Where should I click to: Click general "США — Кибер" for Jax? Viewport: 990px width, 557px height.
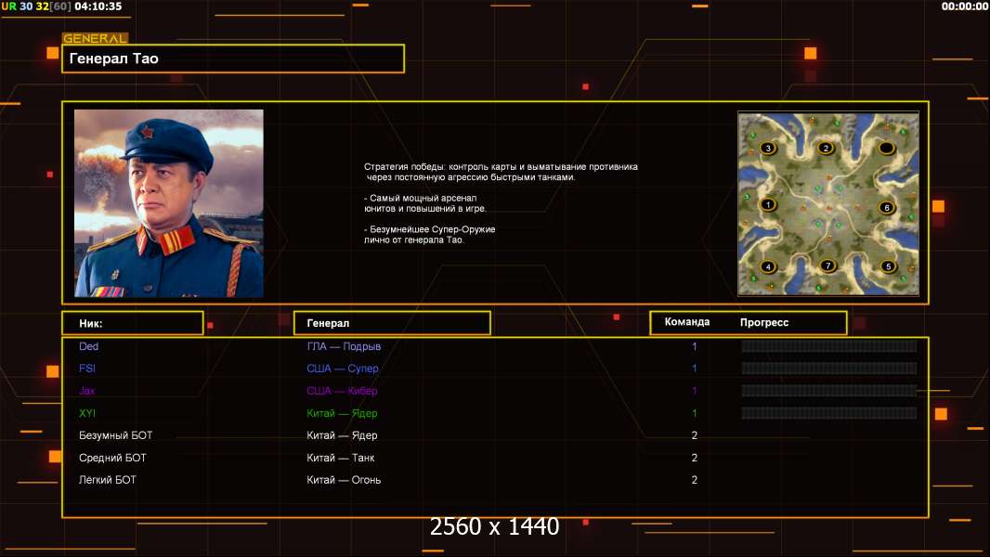(342, 391)
